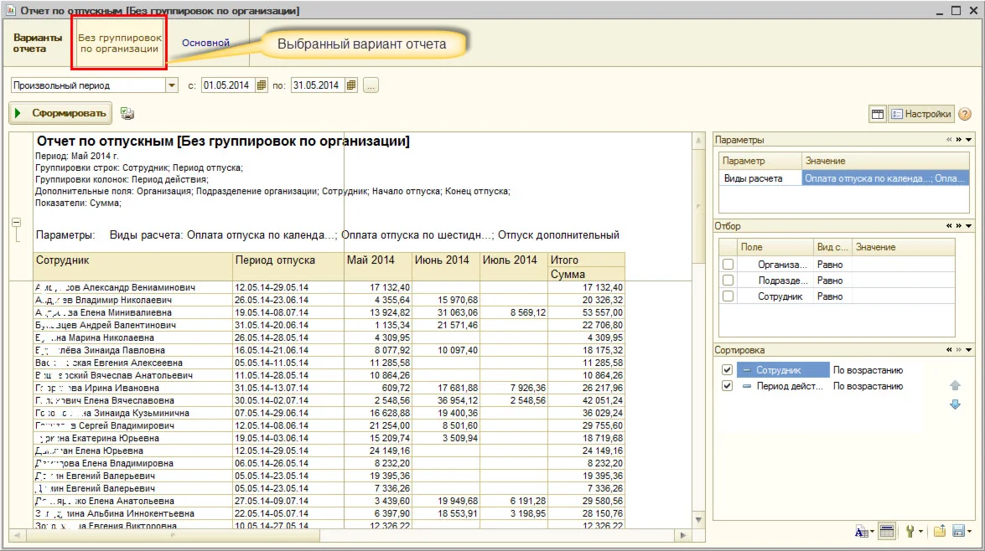Select the Без группировок по организации variant

(119, 43)
